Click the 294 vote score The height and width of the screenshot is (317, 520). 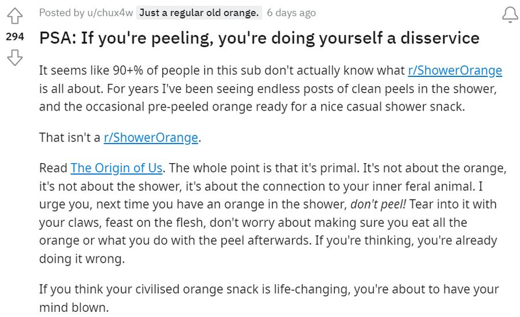15,36
